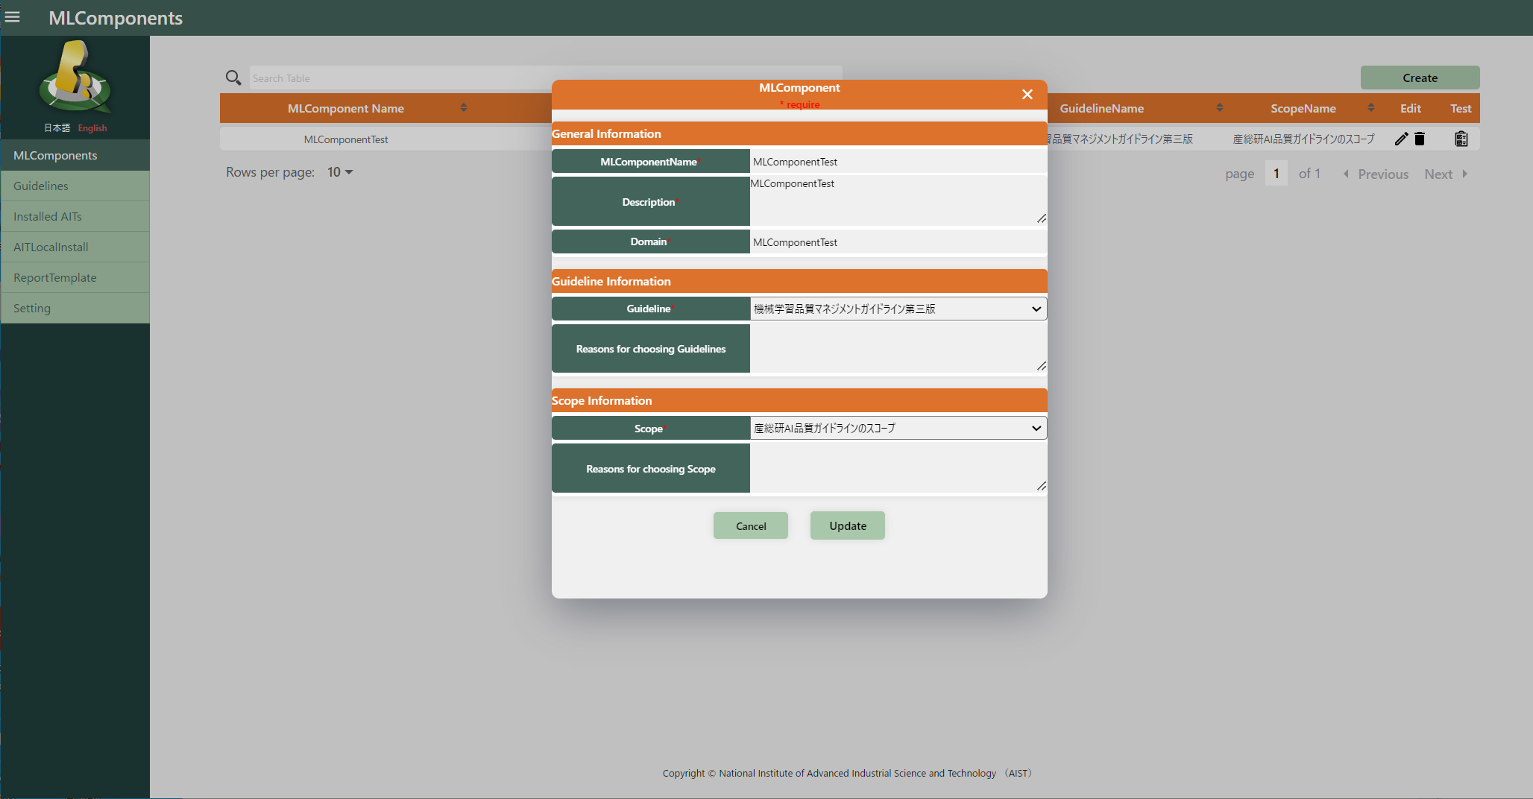Open the Rows per page dropdown
Viewport: 1533px width, 799px height.
pos(340,172)
